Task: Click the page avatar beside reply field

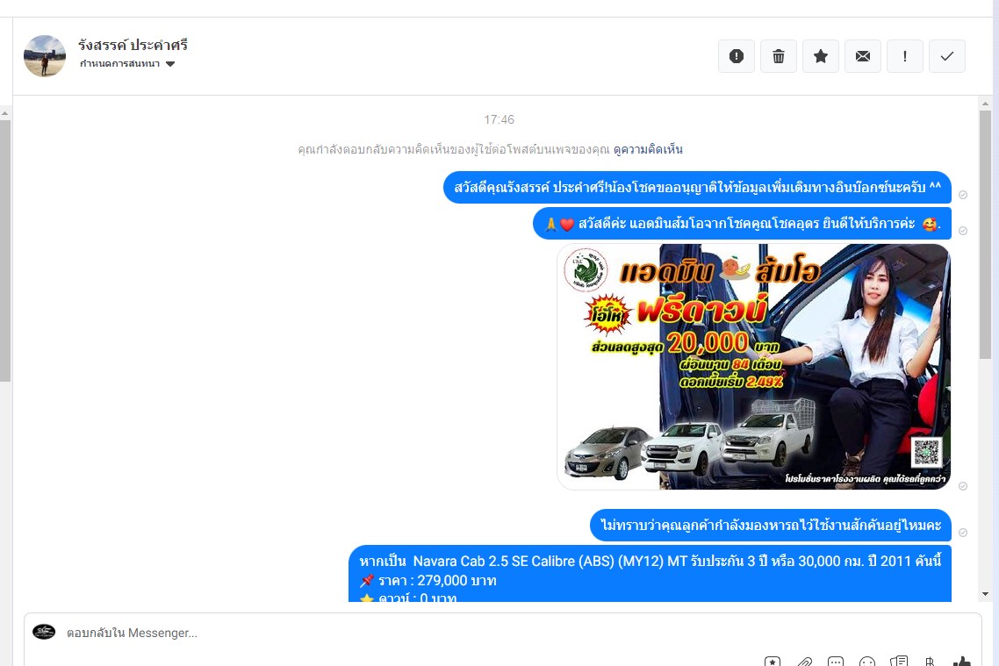Action: pos(44,632)
